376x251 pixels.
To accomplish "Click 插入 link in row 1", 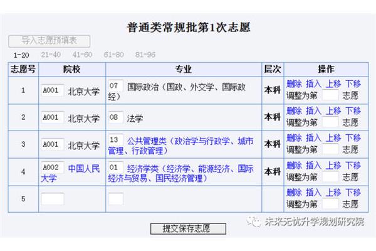I will point(314,83).
